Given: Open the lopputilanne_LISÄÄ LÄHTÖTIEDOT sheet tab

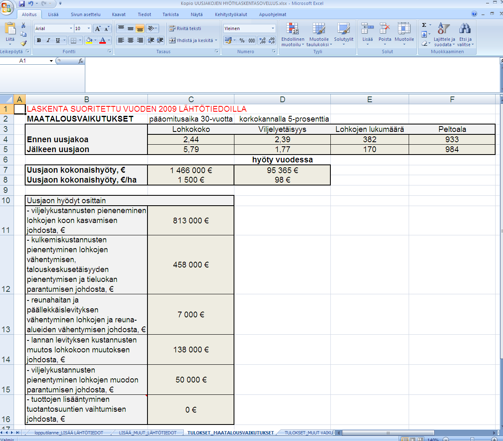Looking at the screenshot, I should pyautogui.click(x=69, y=433).
